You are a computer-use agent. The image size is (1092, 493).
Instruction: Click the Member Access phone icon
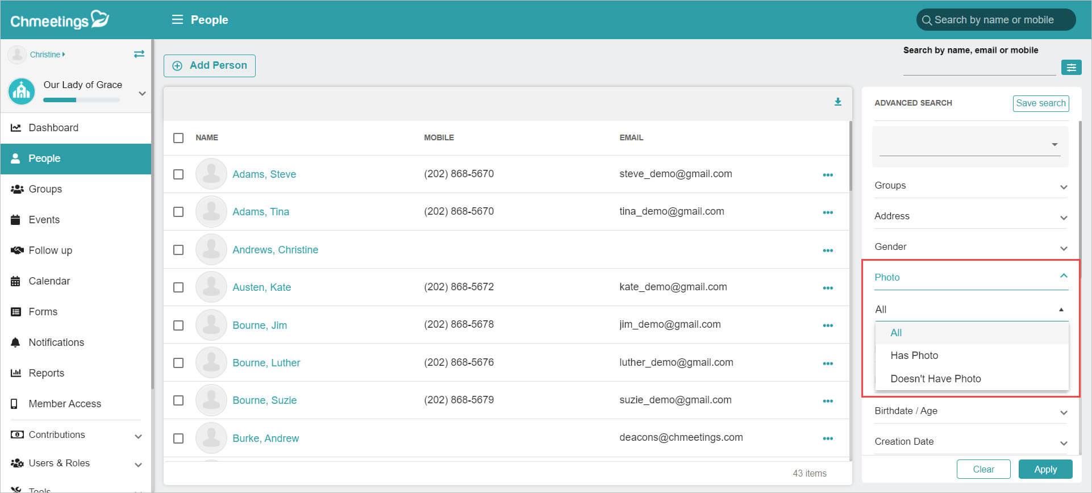14,404
